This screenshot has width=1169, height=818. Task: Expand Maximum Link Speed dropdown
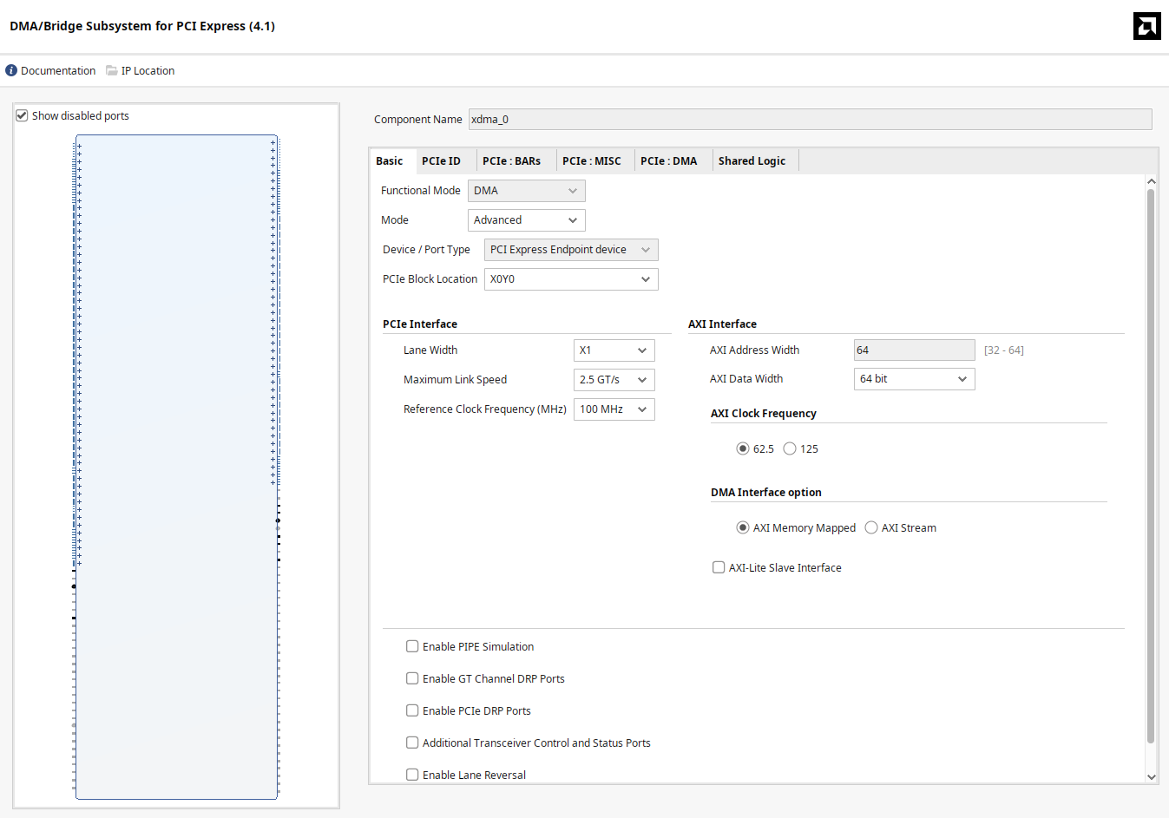pos(614,380)
